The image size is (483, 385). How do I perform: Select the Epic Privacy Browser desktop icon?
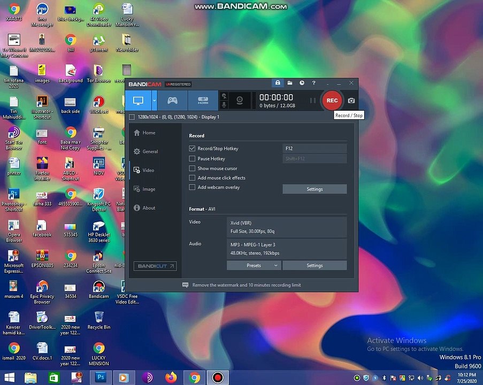42,292
